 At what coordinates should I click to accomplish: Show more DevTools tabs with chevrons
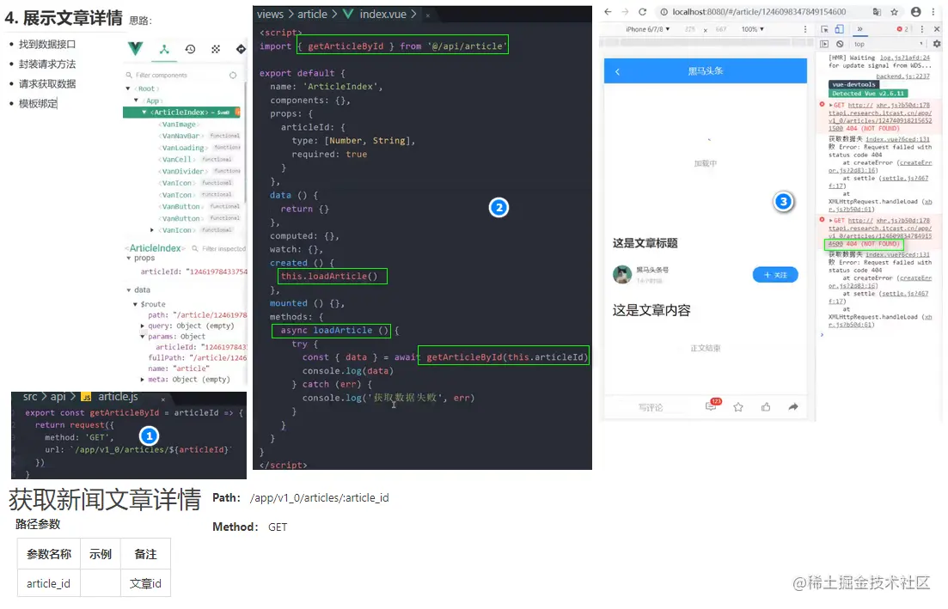point(859,29)
